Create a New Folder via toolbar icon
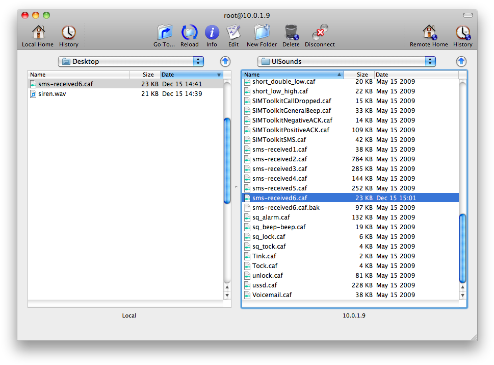 (x=261, y=31)
